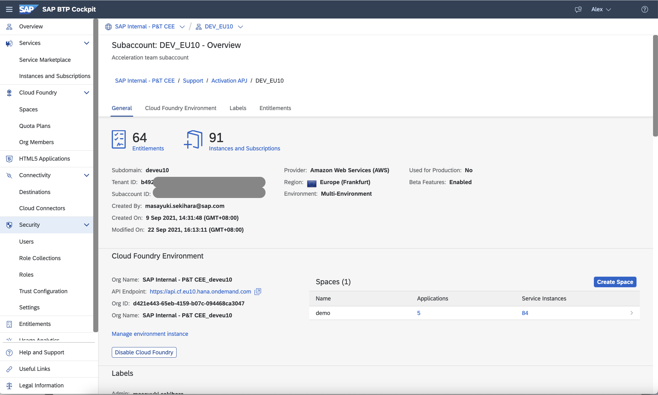Viewport: 658px width, 395px height.
Task: Open the Manage environment instance link
Action: click(x=150, y=334)
